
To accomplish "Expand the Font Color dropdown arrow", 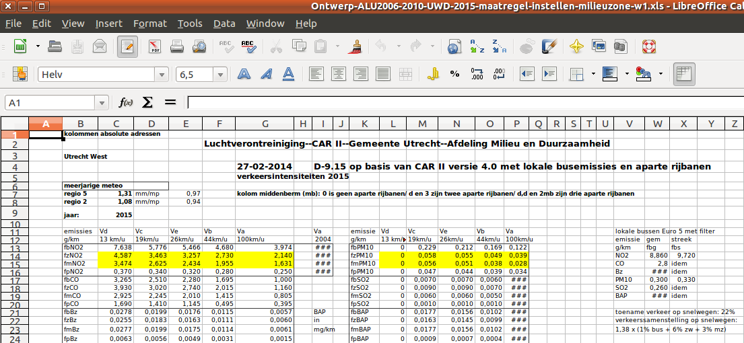I will pyautogui.click(x=661, y=74).
